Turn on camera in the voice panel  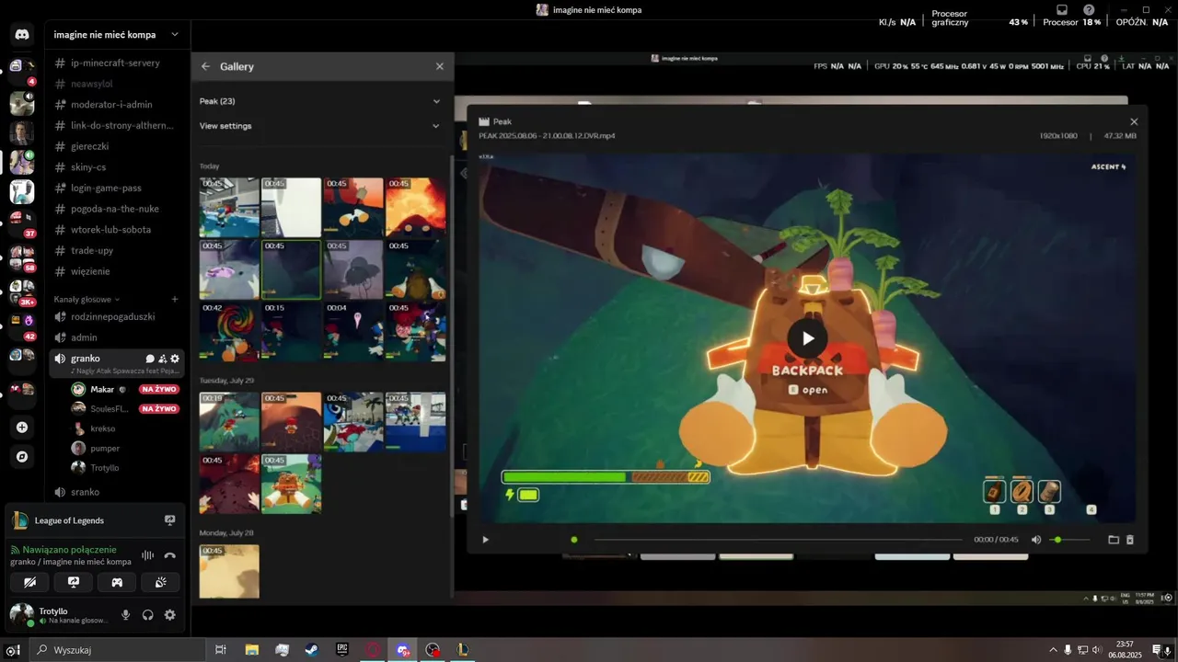[29, 582]
